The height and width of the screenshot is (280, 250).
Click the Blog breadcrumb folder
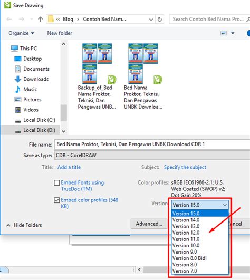pyautogui.click(x=68, y=19)
